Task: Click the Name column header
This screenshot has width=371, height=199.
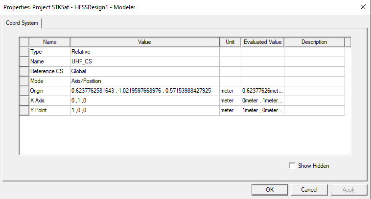Action: click(x=49, y=42)
